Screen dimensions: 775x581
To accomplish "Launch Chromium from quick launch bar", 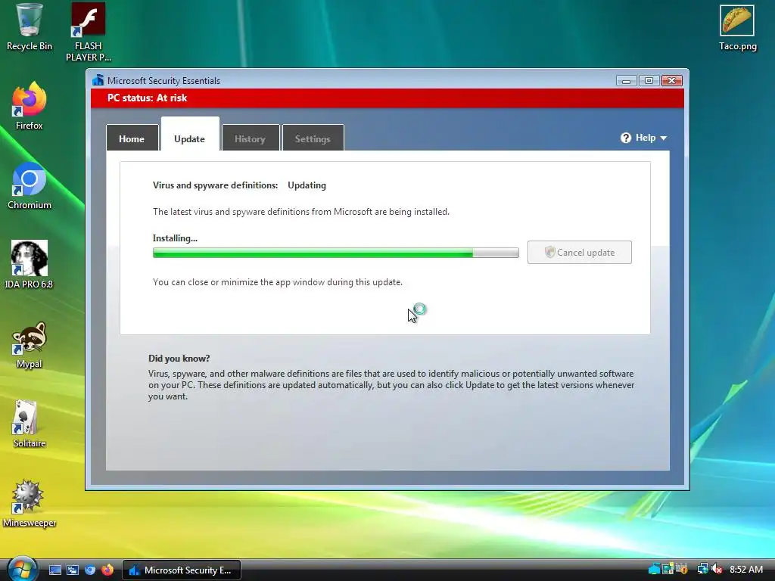I will pyautogui.click(x=90, y=570).
